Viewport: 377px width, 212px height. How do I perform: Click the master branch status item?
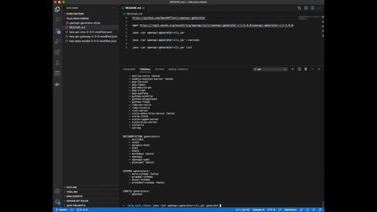(61, 210)
